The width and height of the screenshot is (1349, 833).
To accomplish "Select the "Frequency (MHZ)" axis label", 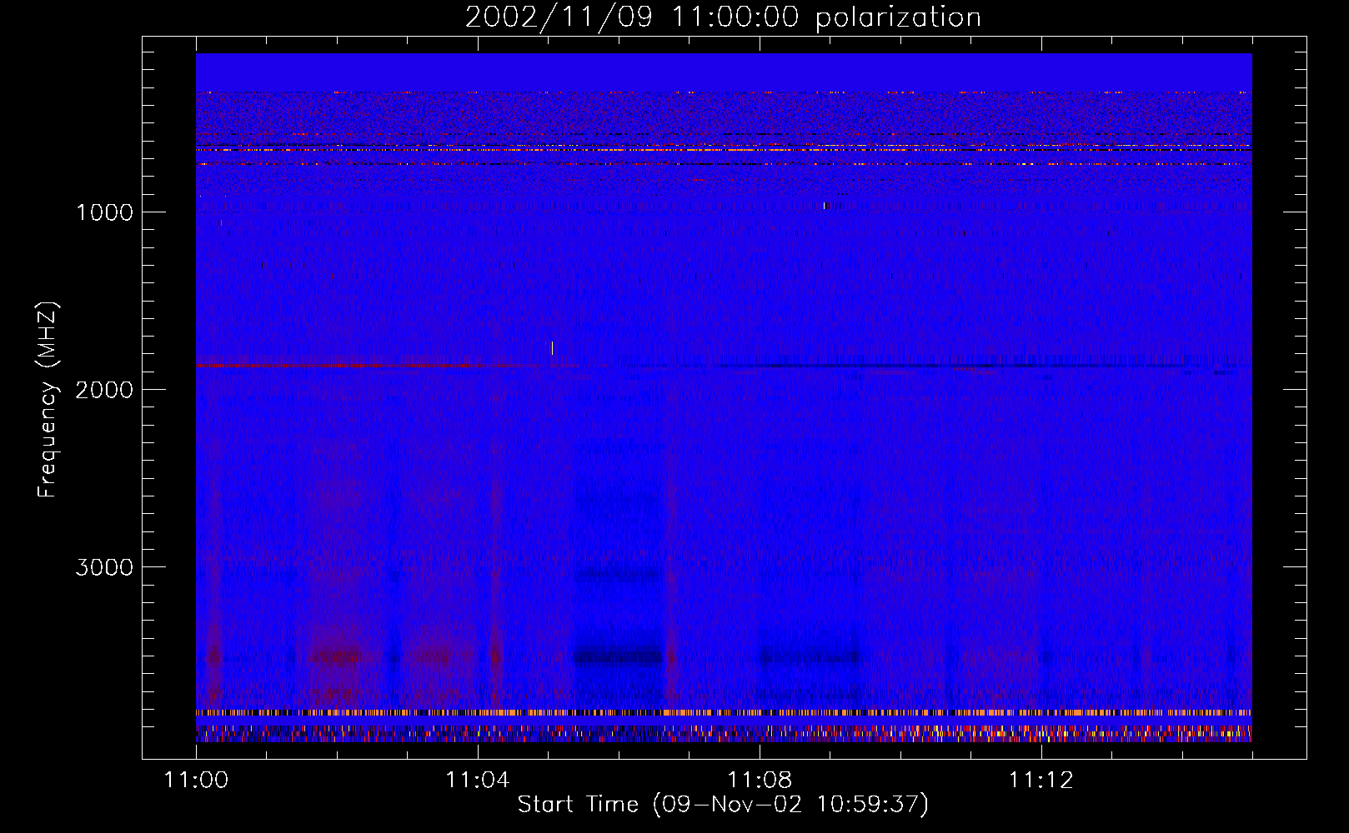I will click(x=48, y=401).
